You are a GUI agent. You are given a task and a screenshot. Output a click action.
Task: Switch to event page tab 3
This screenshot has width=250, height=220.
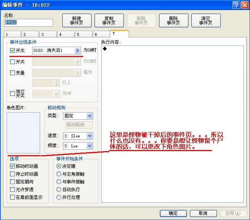click(48, 34)
